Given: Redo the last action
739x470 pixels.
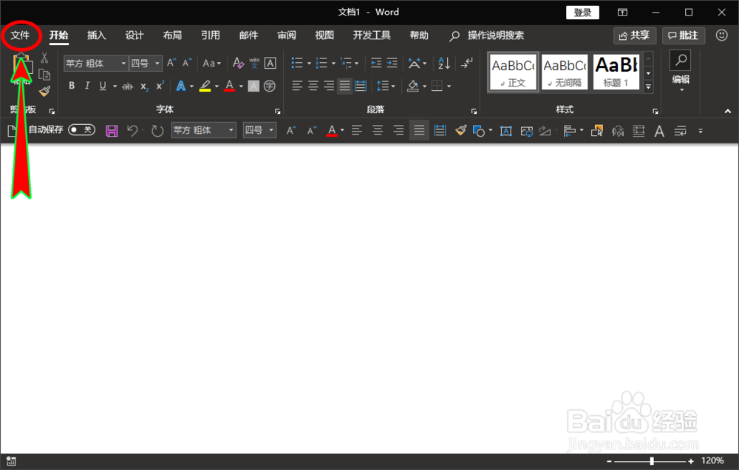Looking at the screenshot, I should tap(157, 131).
